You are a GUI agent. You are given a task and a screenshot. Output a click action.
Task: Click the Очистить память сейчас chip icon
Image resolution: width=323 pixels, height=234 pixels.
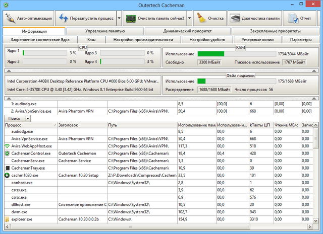130,19
